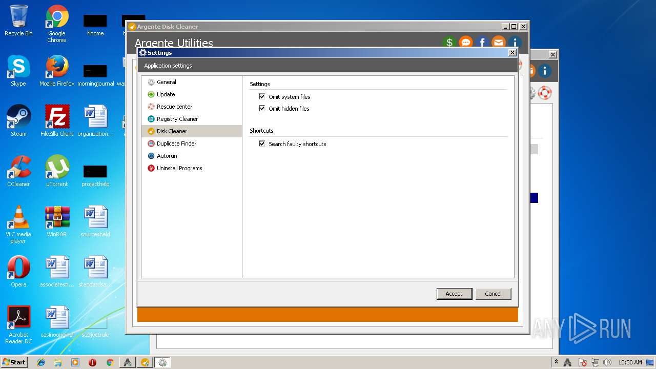Maximize the Argente Disk Cleaner window
Viewport: 656px width, 369px height.
click(x=514, y=27)
